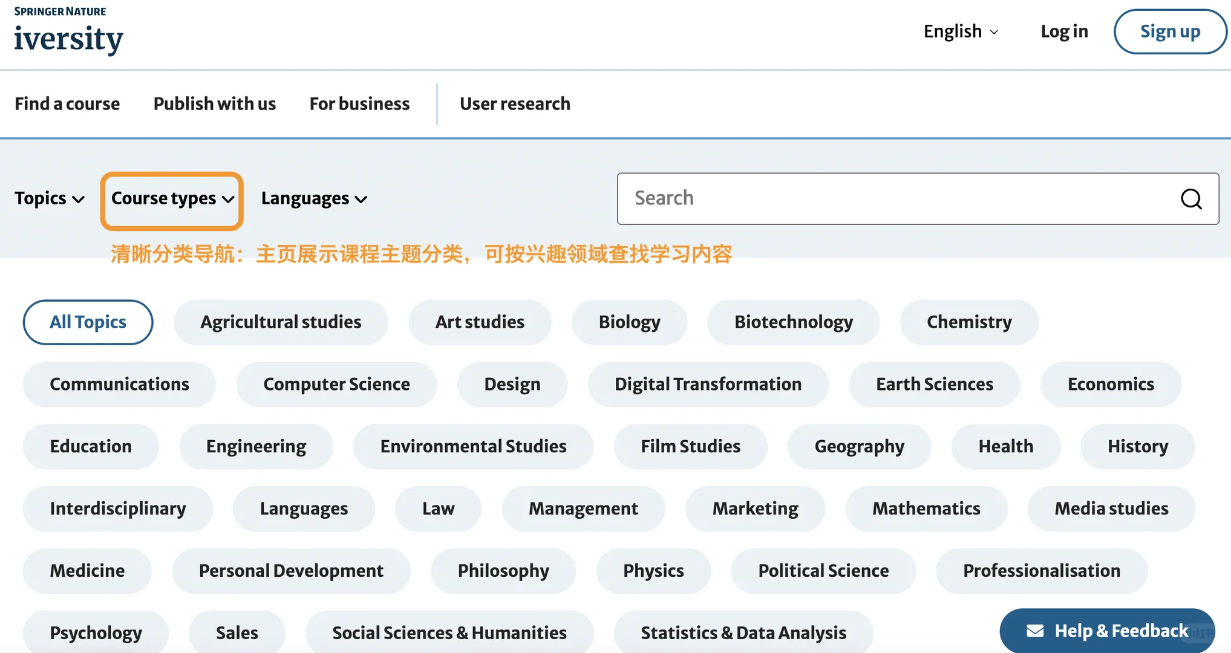Toggle the All Topics filter

[x=88, y=322]
